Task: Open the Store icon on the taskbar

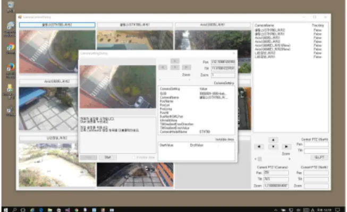Action: click(x=58, y=209)
